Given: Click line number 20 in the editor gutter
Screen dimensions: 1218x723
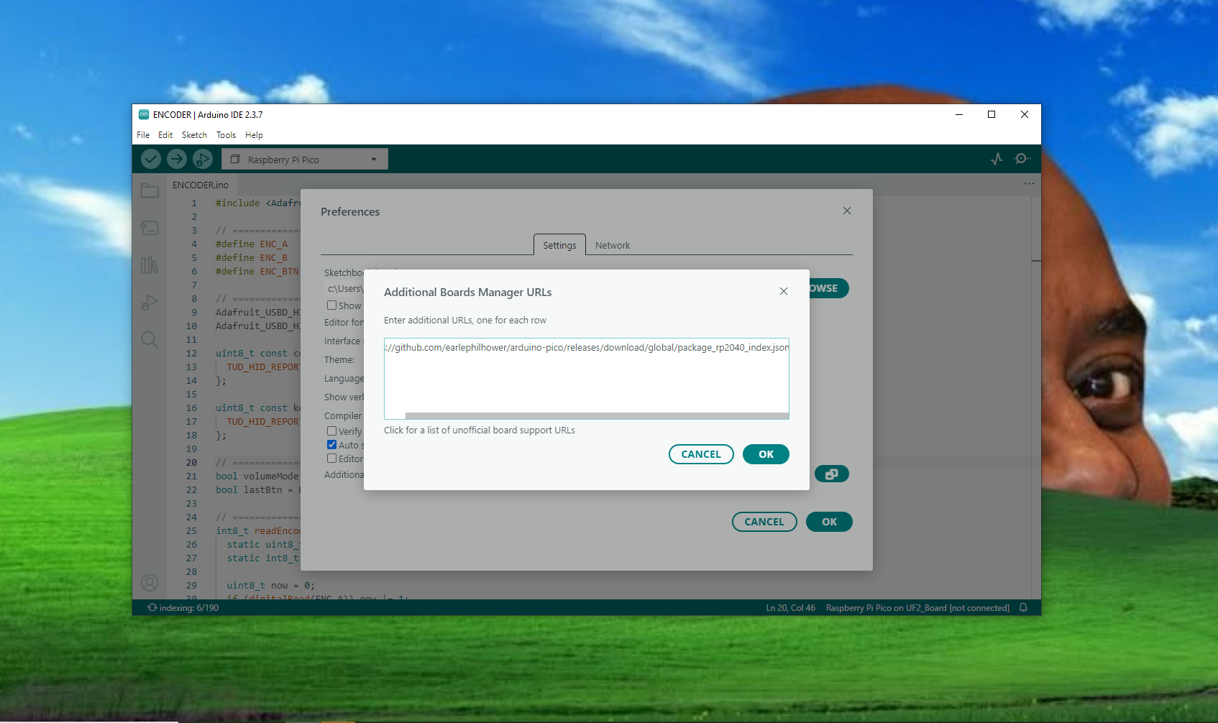Looking at the screenshot, I should coord(191,463).
